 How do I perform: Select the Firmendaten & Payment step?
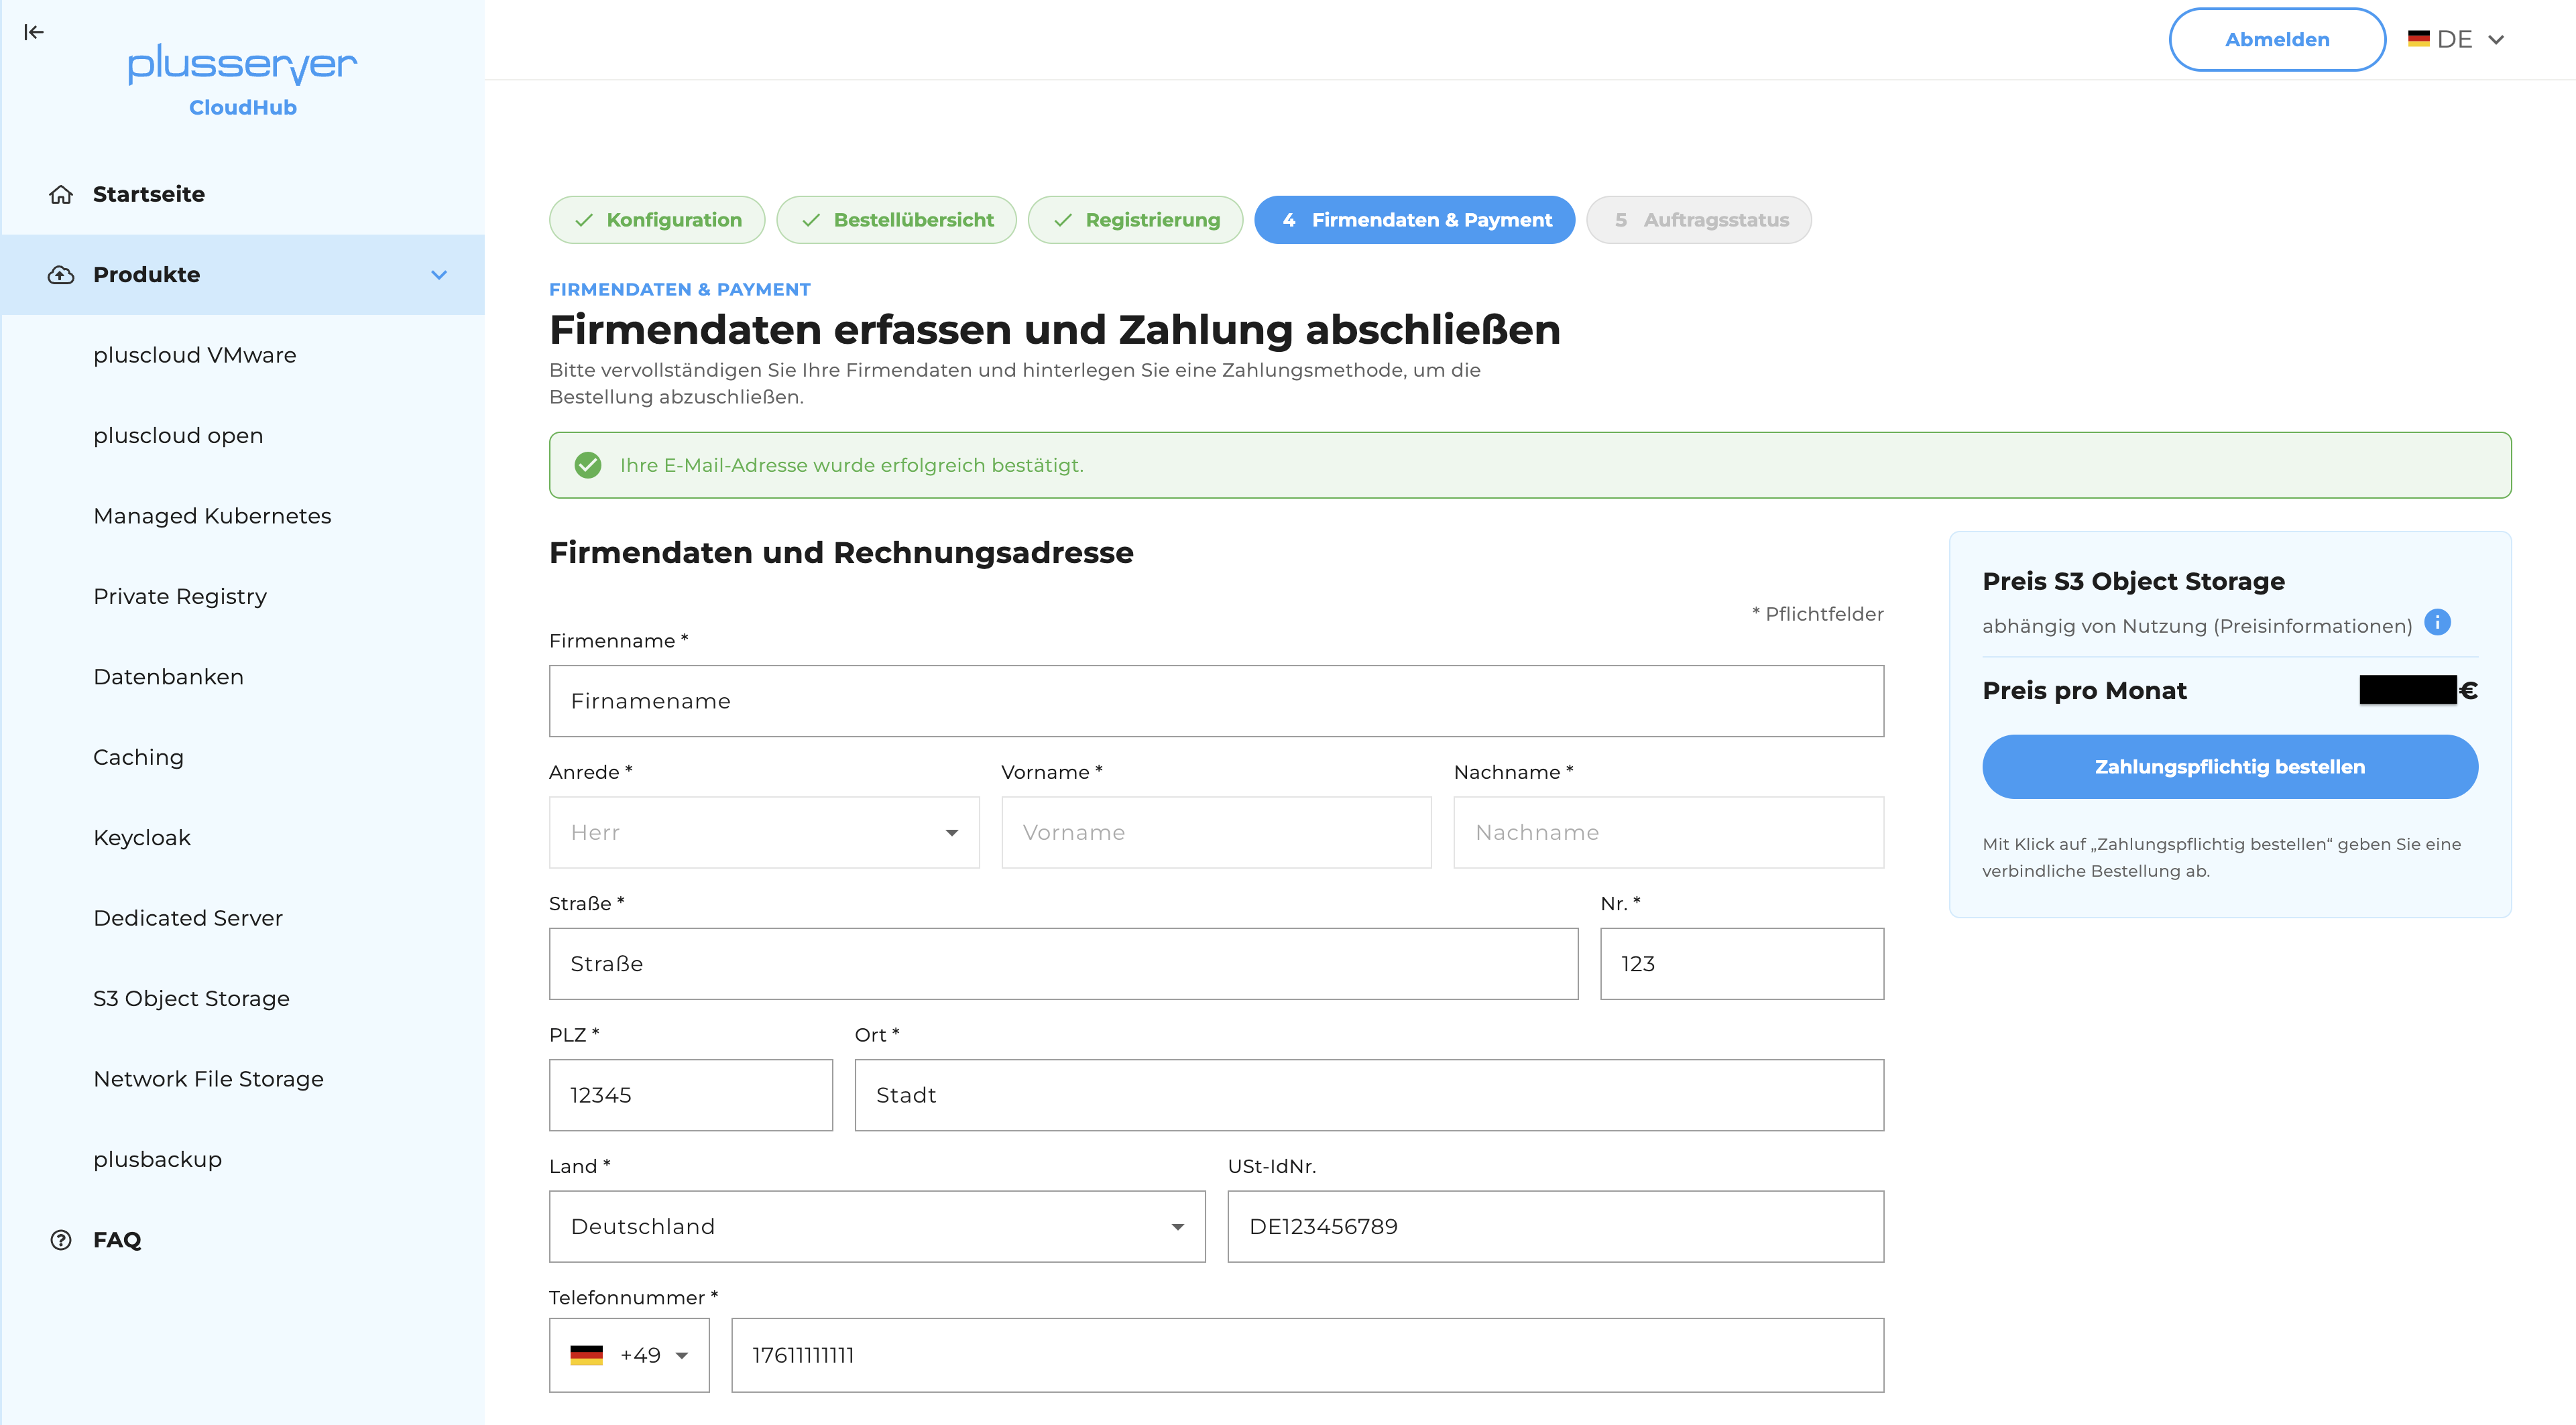pos(1414,220)
